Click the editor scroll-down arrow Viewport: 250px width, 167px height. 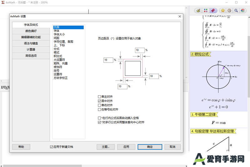click(186, 77)
